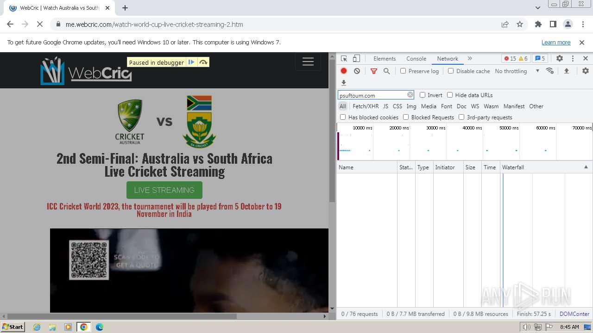Open network search magnifier

pos(386,71)
